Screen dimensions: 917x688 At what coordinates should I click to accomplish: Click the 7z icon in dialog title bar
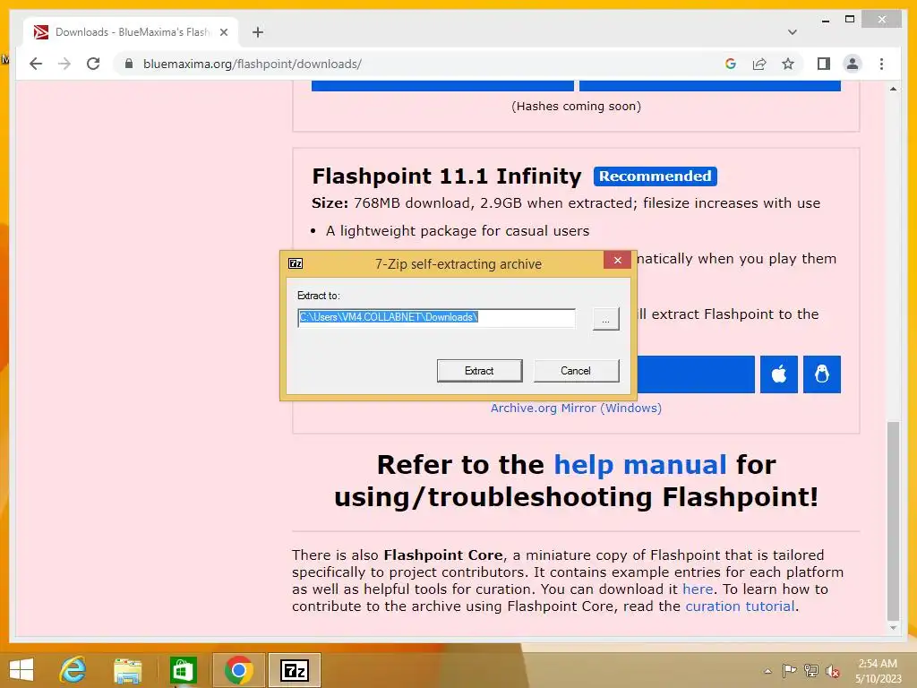[296, 264]
